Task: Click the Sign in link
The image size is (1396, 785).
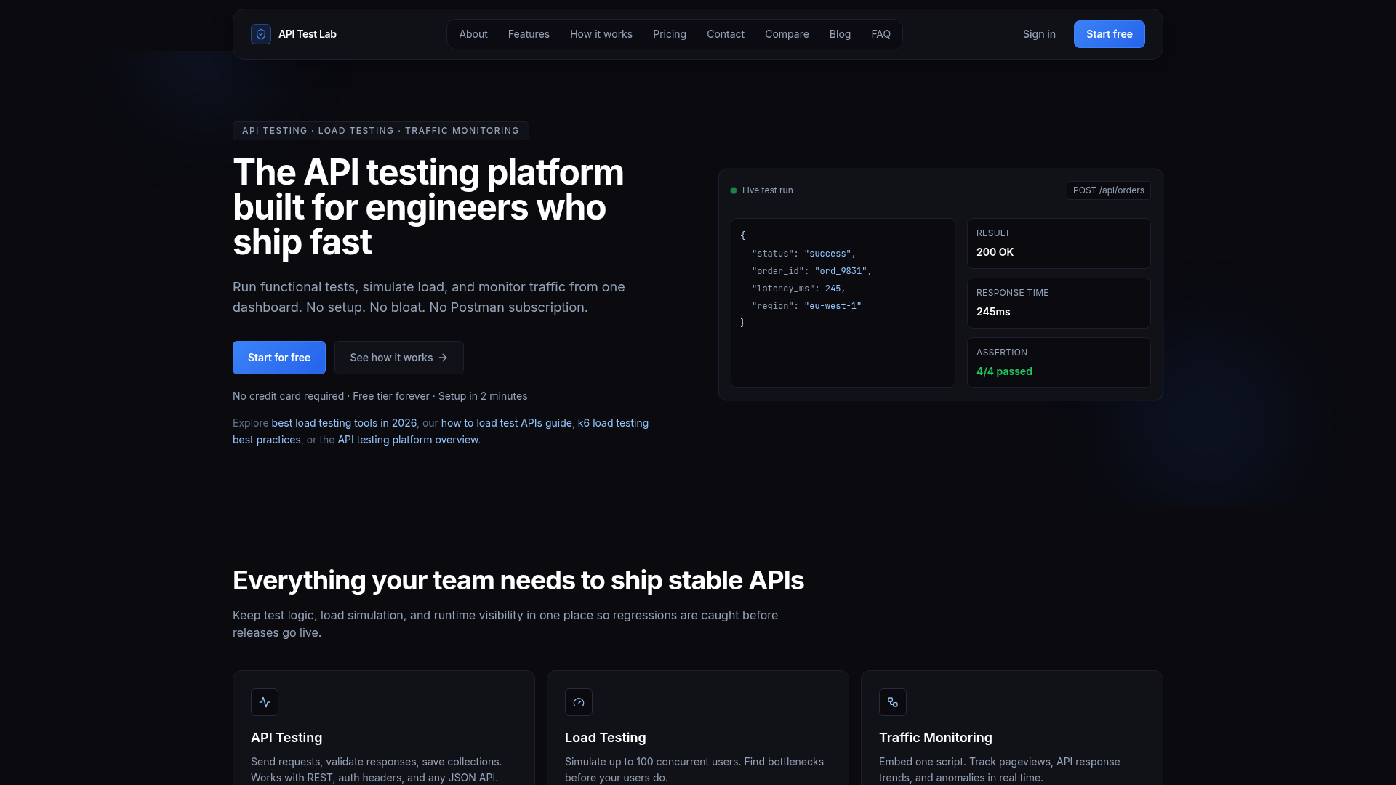Action: [1039, 34]
